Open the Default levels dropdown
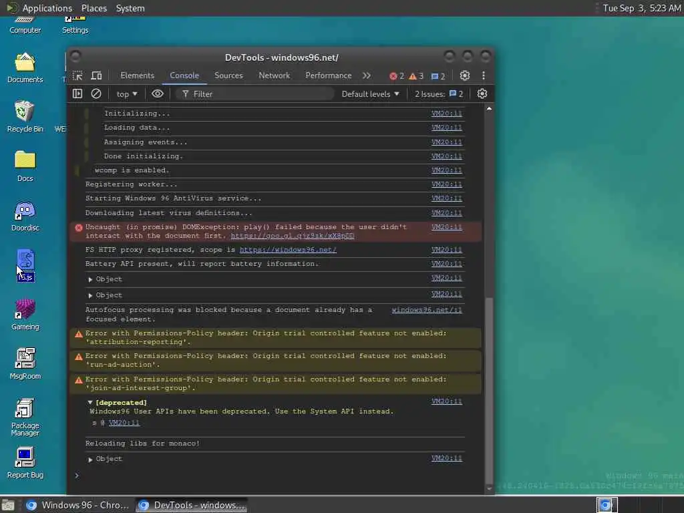 click(370, 94)
